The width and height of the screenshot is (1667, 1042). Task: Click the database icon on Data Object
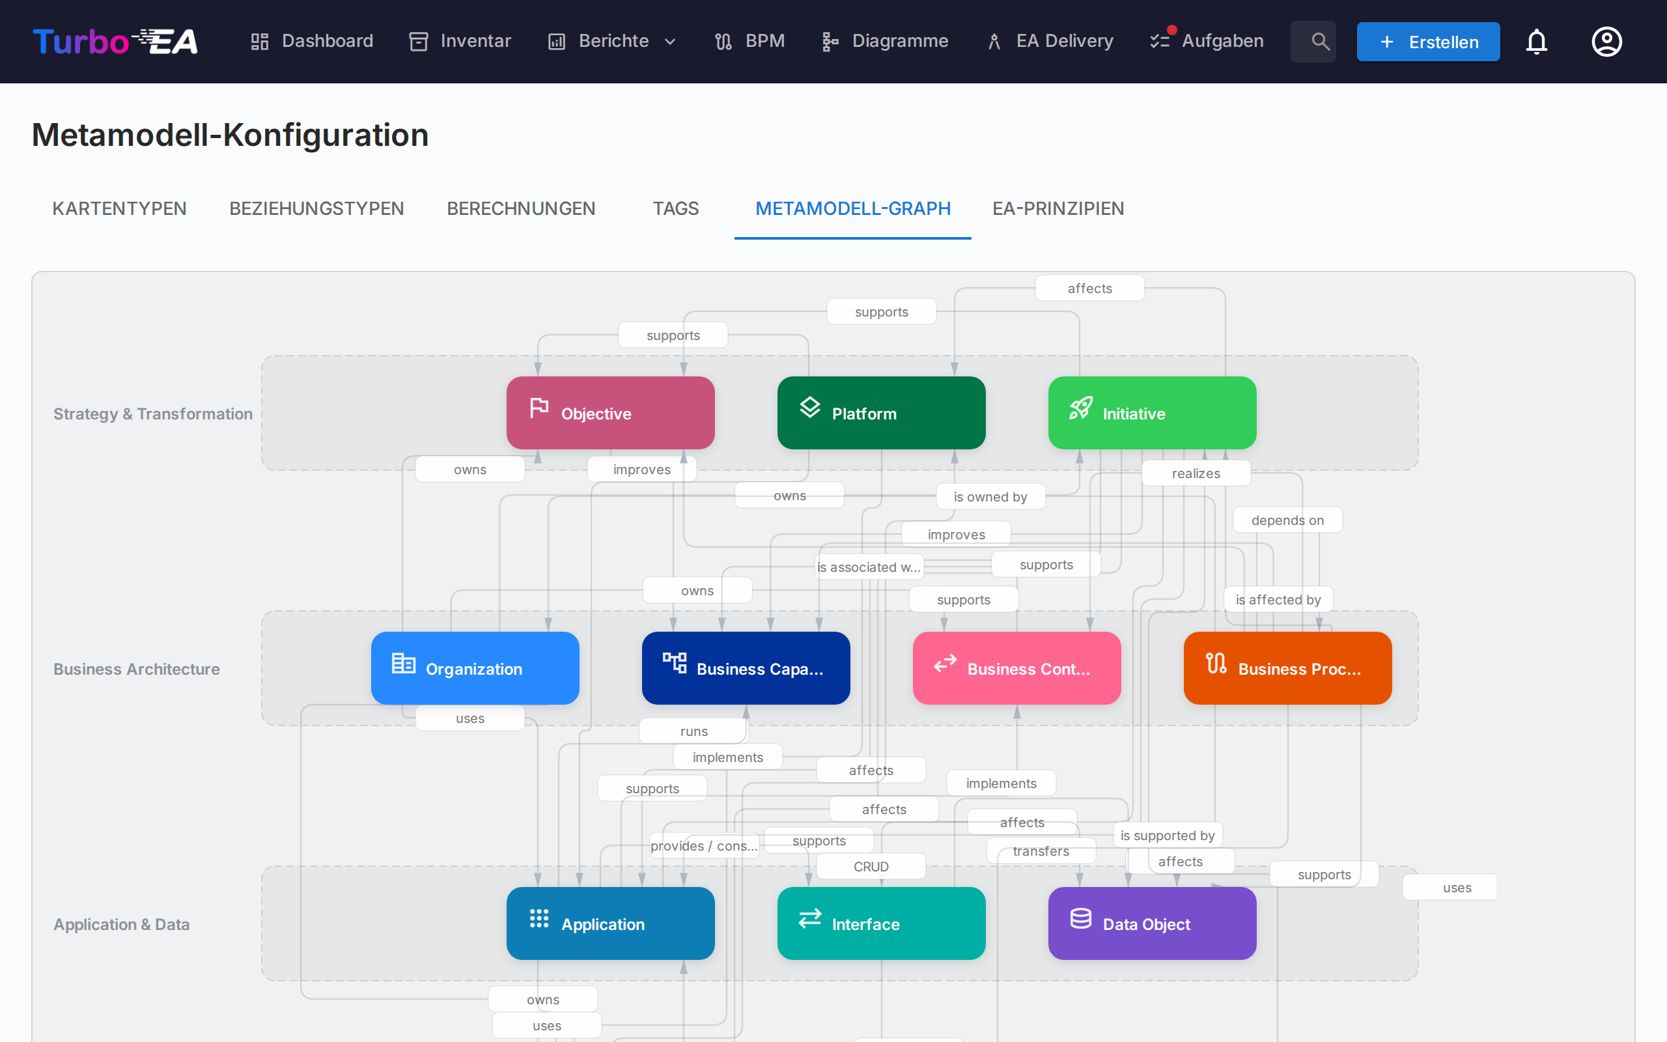1080,918
